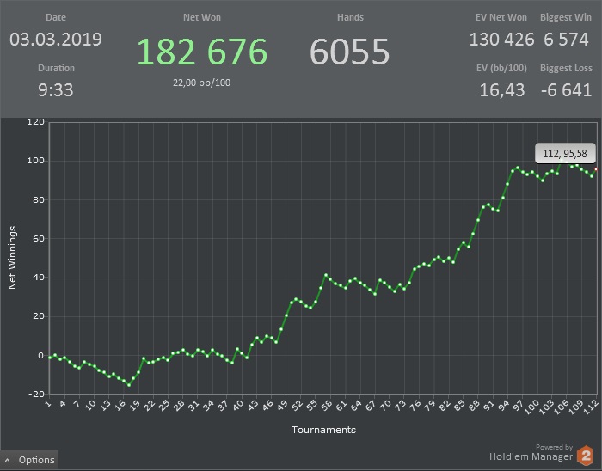Click the x-axis label 28
The height and width of the screenshot is (471, 602).
click(179, 405)
